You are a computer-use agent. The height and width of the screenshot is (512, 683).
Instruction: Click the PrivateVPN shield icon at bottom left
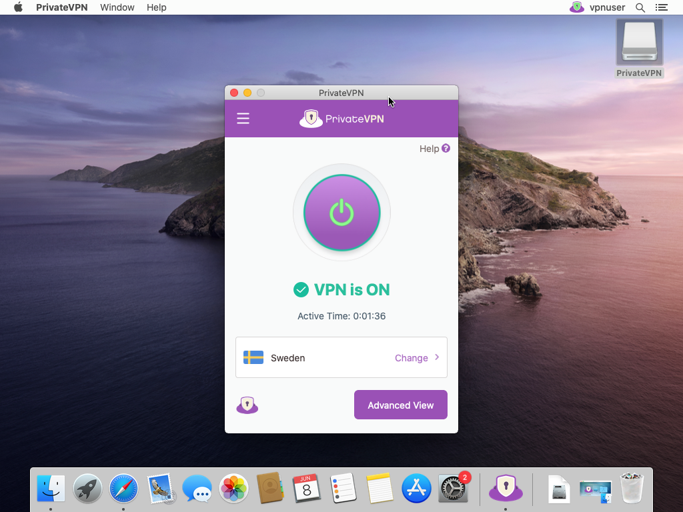pos(247,405)
